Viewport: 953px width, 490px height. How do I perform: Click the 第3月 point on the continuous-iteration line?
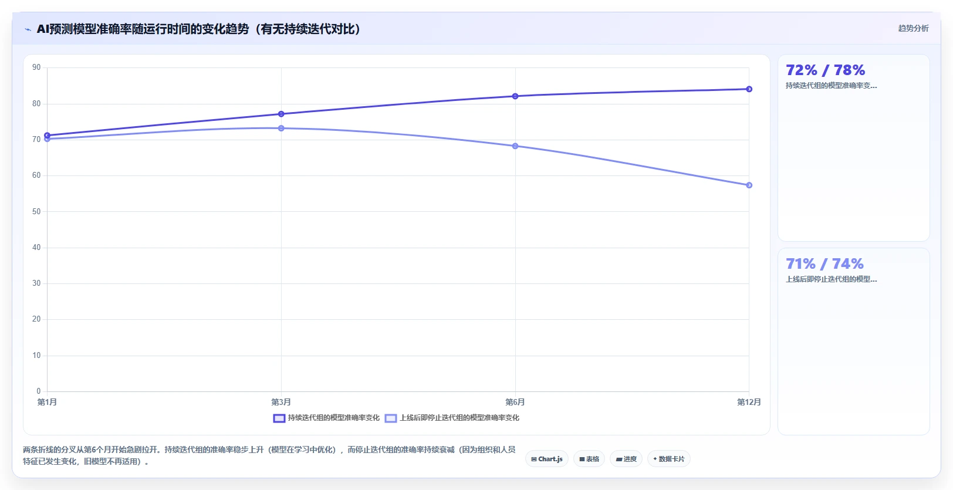(281, 114)
